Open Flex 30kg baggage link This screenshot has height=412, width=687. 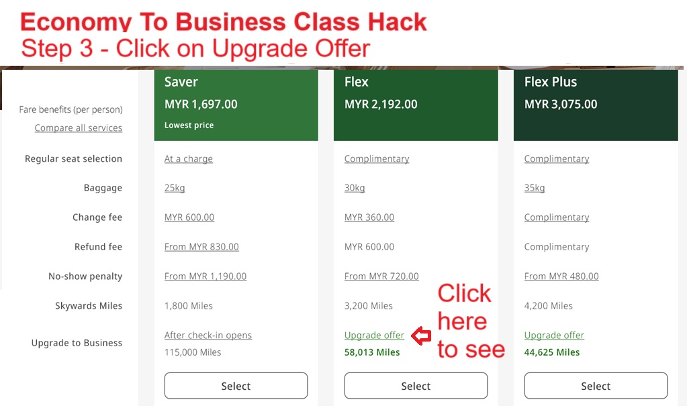(355, 188)
